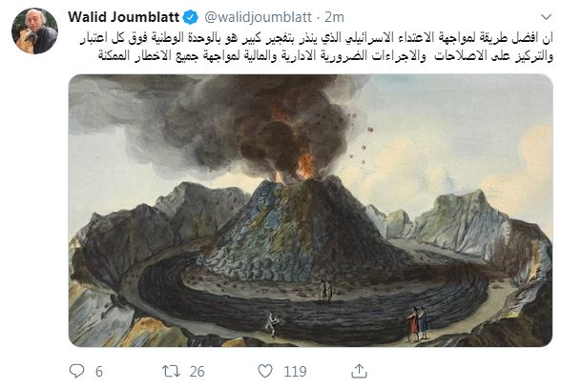Open the volcano painting image

coord(311,210)
